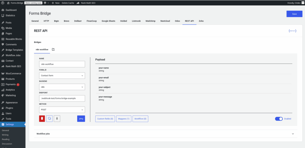Click the add new bridge icon

[53, 50]
